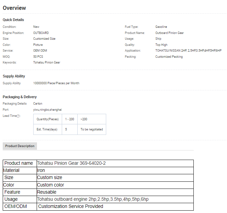Image resolution: width=227 pixels, height=213 pixels.
Task: Click the 'Gasoline' fuel type value
Action: [x=161, y=27]
